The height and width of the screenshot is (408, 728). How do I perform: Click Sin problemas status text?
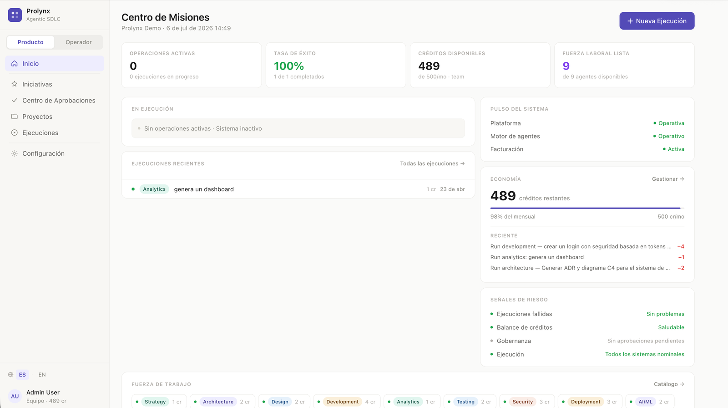click(665, 314)
